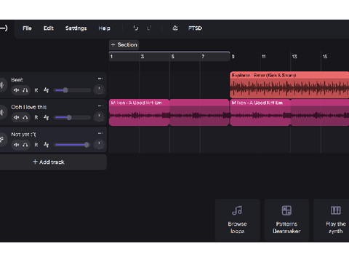This screenshot has width=349, height=262.
Task: Open the Patterns Beatmaker tile
Action: 286,220
